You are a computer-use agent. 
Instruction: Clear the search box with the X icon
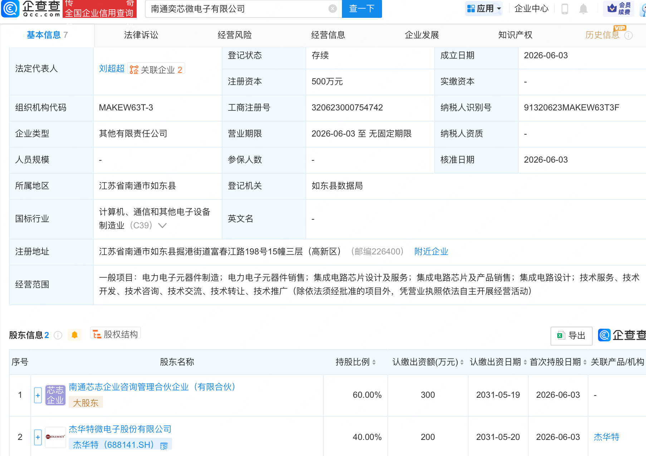[333, 9]
